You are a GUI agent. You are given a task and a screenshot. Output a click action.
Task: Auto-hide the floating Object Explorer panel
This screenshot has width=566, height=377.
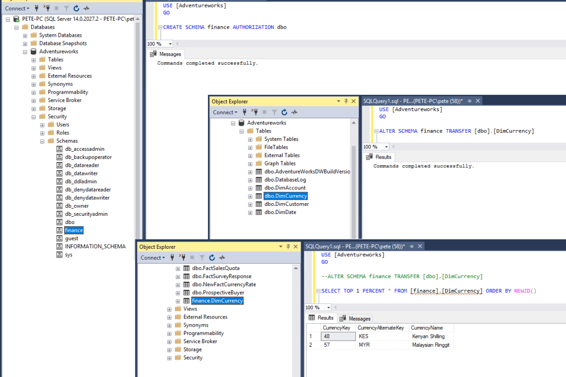pyautogui.click(x=346, y=101)
